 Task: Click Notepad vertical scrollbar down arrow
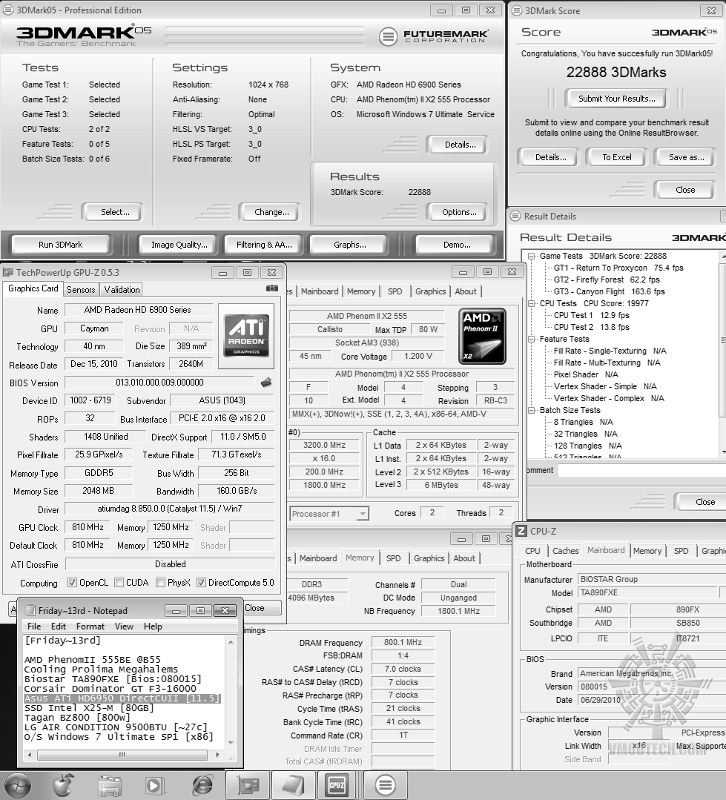pos(231,743)
